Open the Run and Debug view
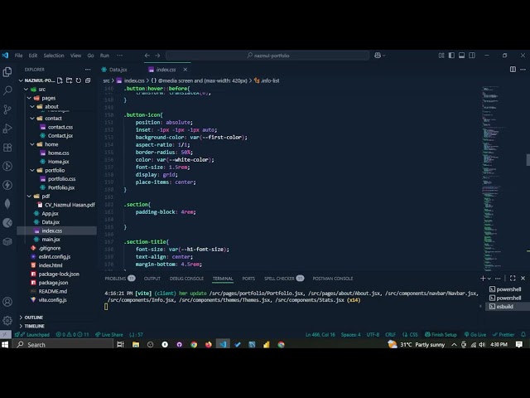Viewport: 530px width, 398px height. click(7, 129)
